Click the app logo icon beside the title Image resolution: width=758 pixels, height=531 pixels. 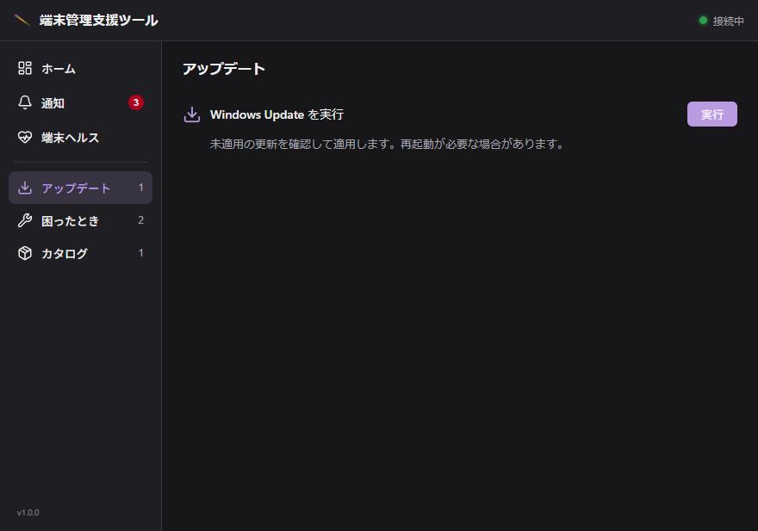point(22,21)
